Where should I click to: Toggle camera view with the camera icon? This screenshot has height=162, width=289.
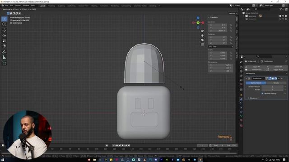coord(202,40)
